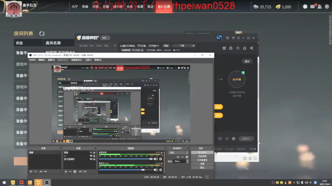This screenshot has height=186, width=332.
Task: Open the game mailbox icon
Action: [312, 7]
